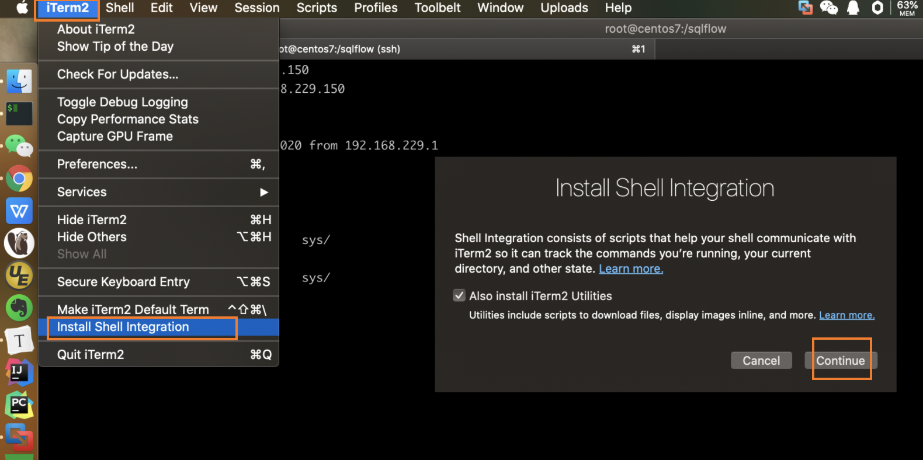Open the Help menu
The height and width of the screenshot is (460, 923).
click(x=618, y=8)
